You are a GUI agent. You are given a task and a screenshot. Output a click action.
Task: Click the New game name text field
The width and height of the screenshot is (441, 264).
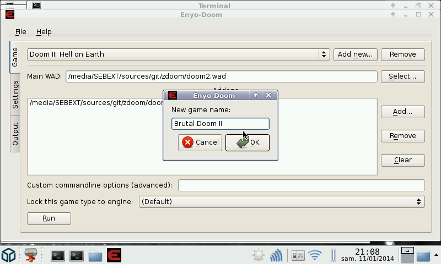[220, 124]
